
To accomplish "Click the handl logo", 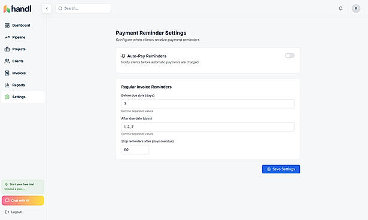I will (x=17, y=9).
